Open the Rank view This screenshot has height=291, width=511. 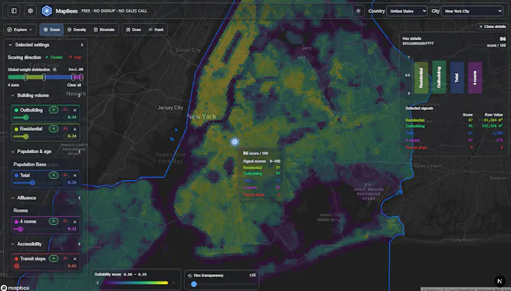pyautogui.click(x=156, y=29)
